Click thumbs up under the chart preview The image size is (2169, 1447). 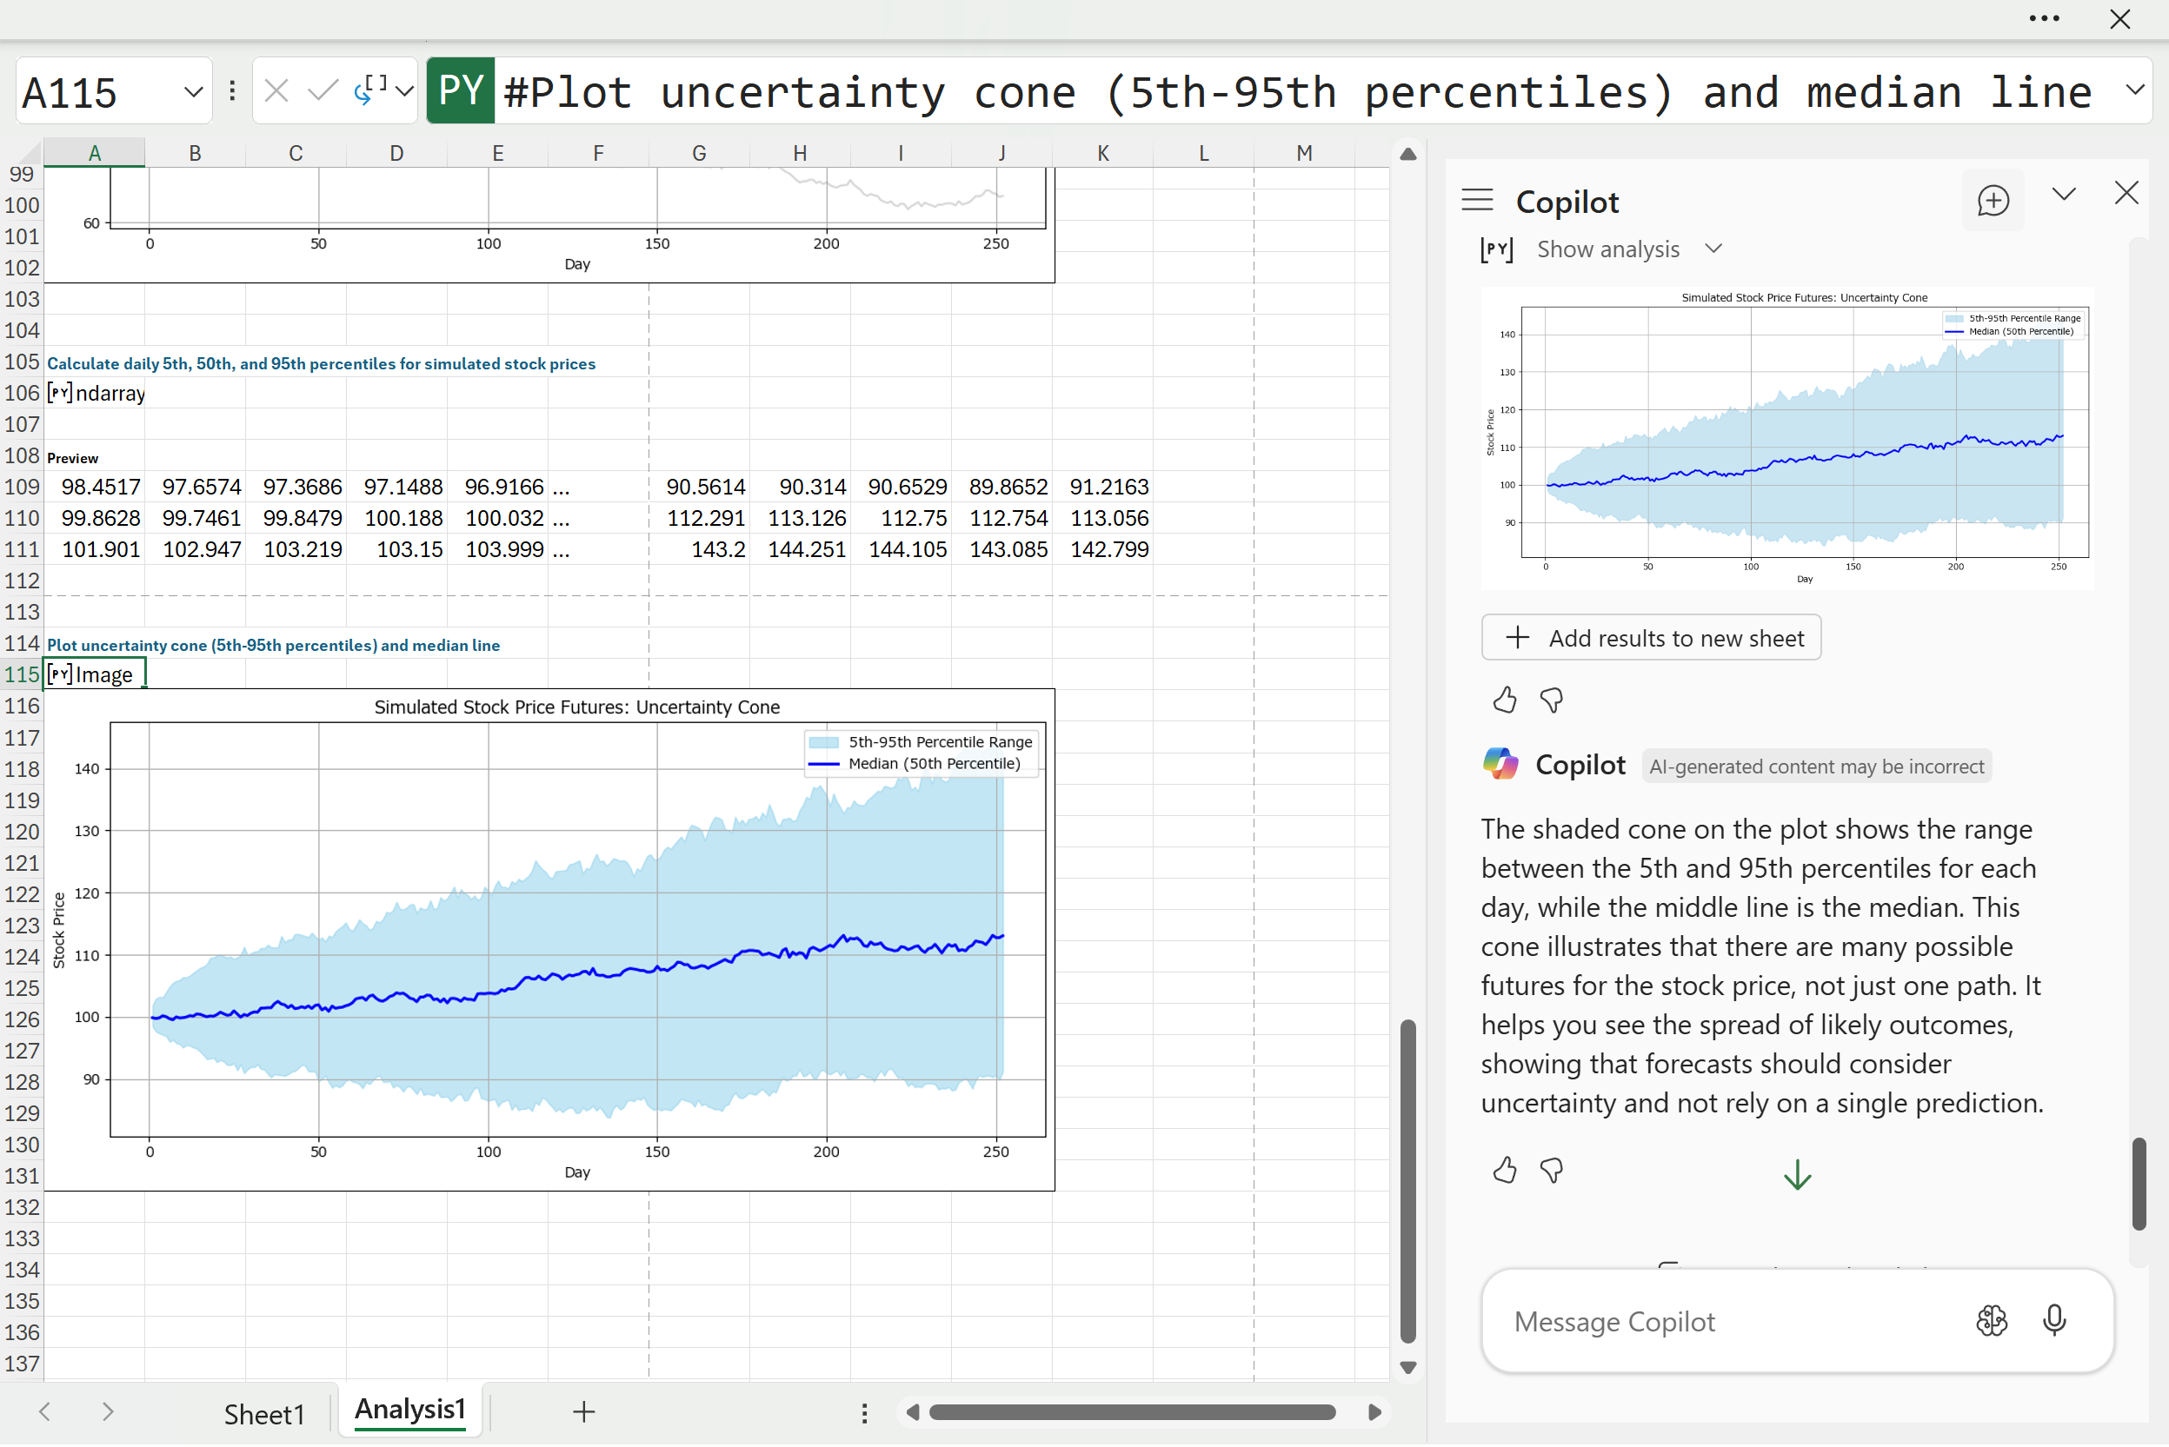pyautogui.click(x=1504, y=700)
